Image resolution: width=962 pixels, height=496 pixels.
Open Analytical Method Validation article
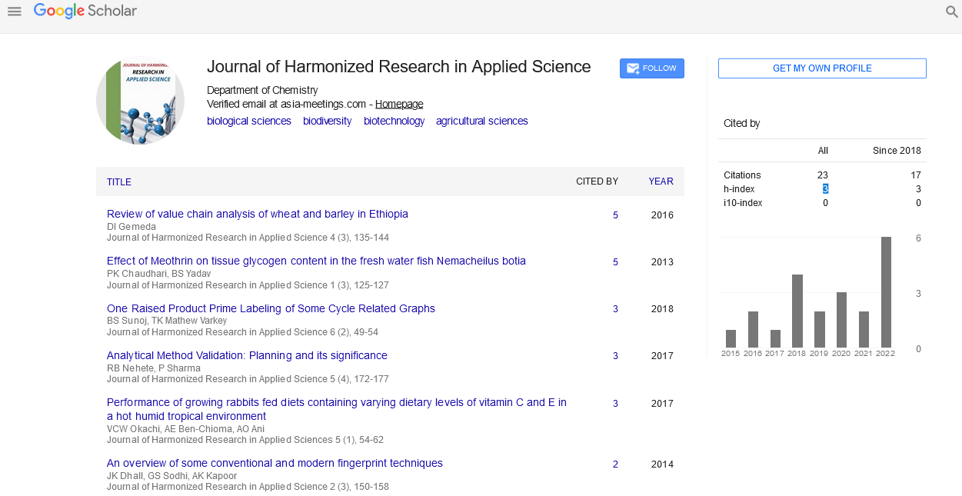pos(247,355)
